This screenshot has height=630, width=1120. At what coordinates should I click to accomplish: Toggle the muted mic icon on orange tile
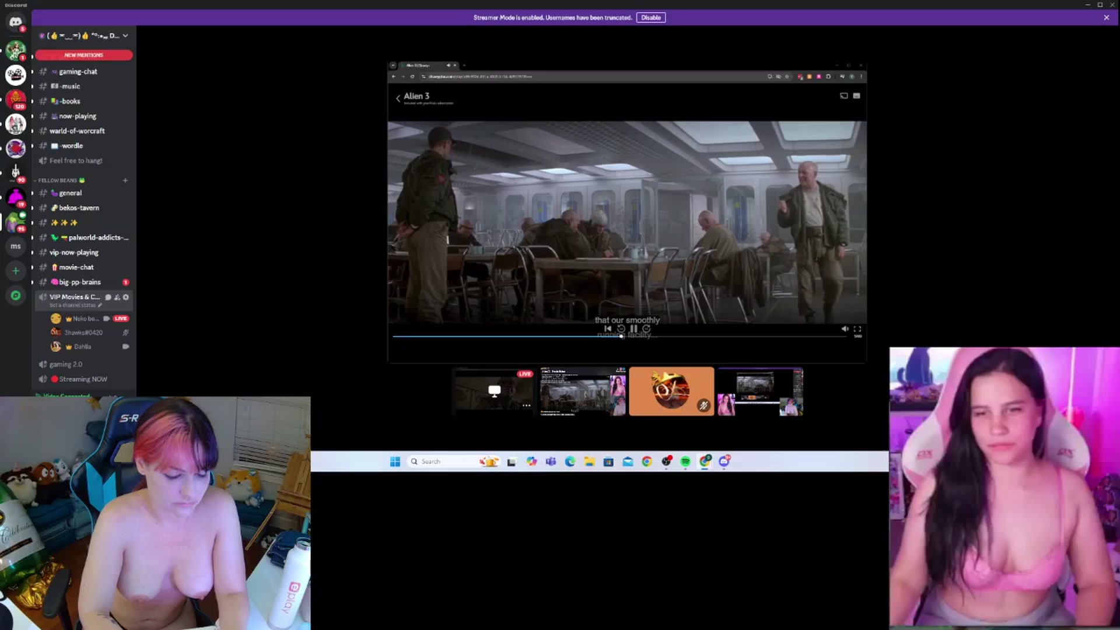coord(703,405)
